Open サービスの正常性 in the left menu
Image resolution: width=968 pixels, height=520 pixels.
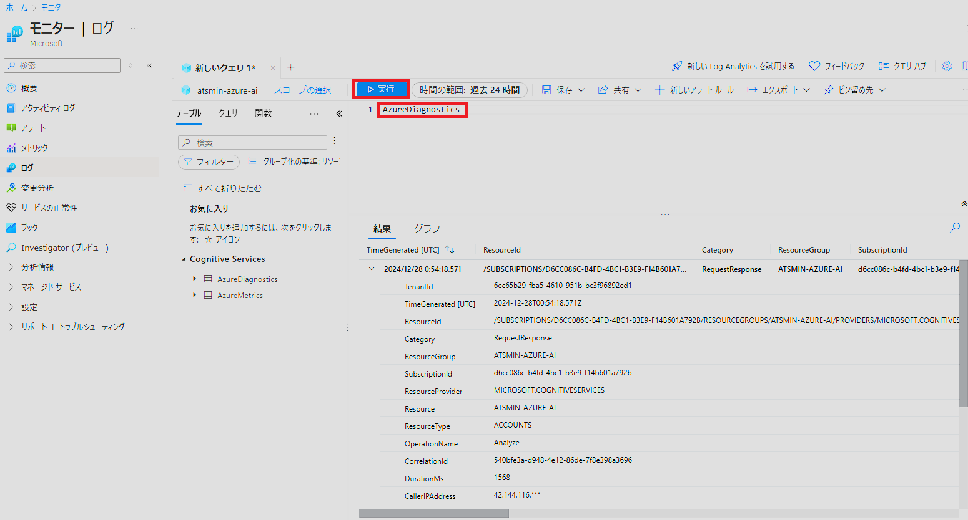point(49,208)
